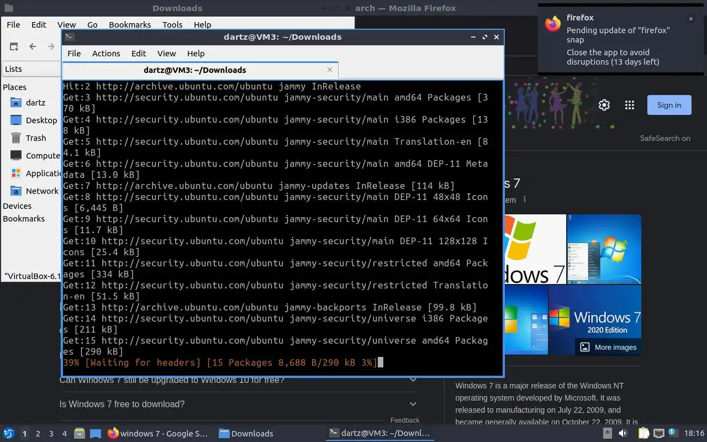Open file manager Bookmarks menu
The height and width of the screenshot is (442, 707).
click(130, 25)
